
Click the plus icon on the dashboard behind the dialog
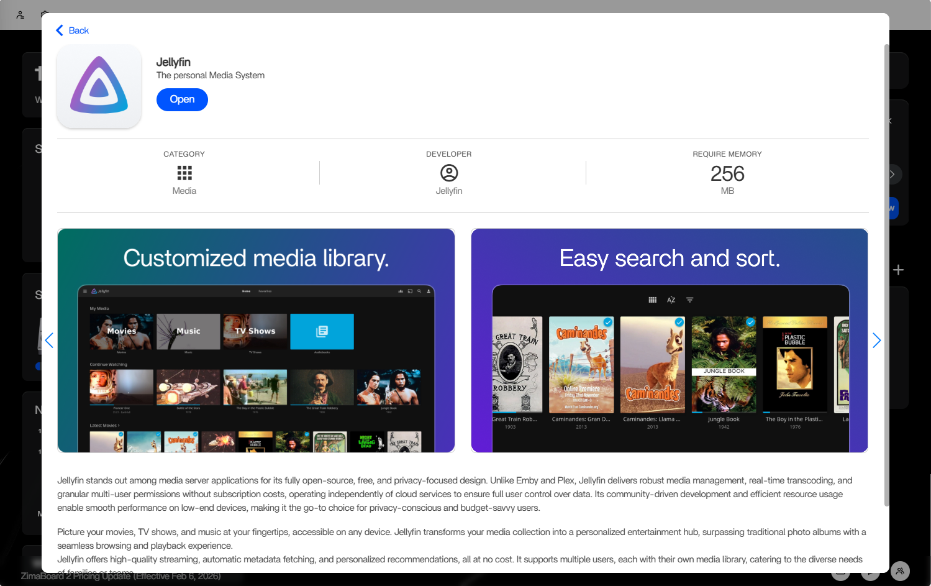click(x=898, y=270)
